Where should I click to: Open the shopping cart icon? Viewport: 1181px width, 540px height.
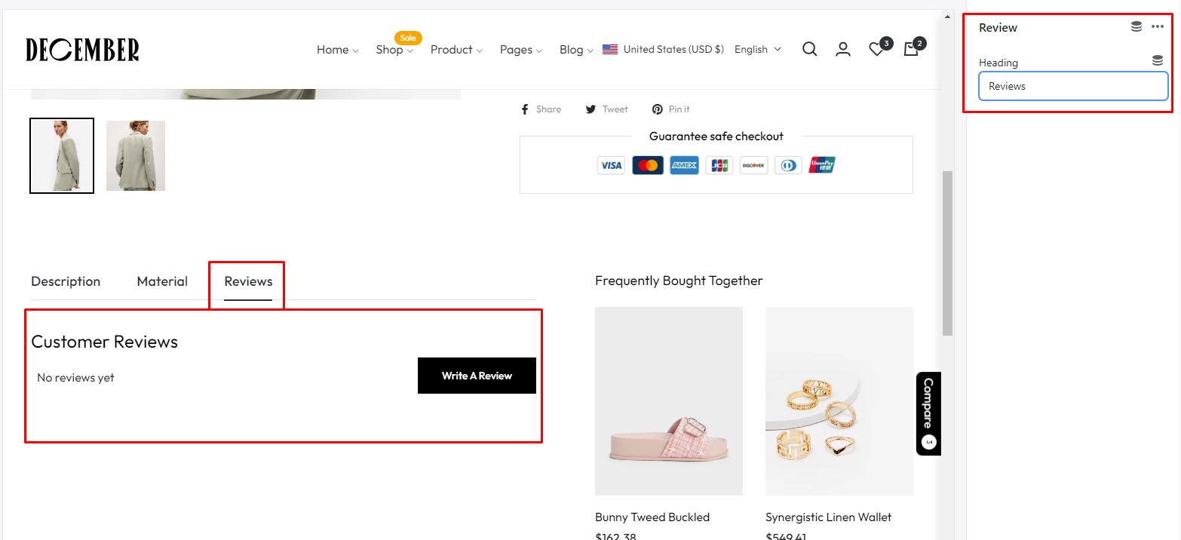pyautogui.click(x=911, y=50)
